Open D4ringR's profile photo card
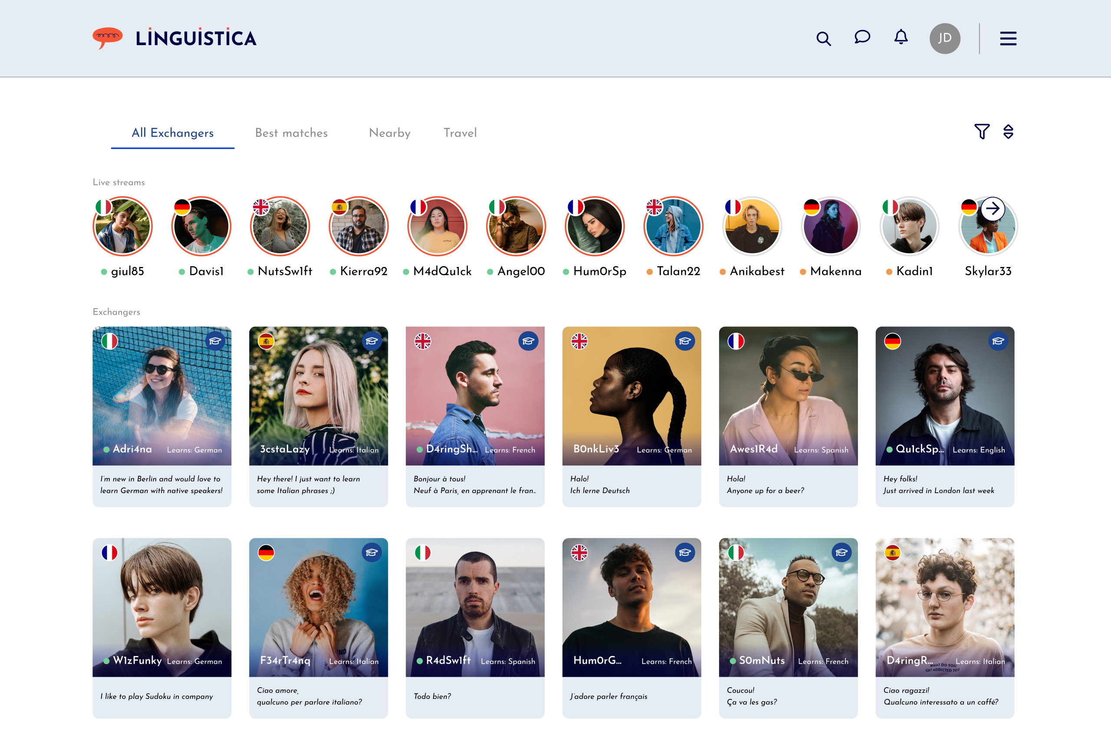1111x741 pixels. click(945, 607)
